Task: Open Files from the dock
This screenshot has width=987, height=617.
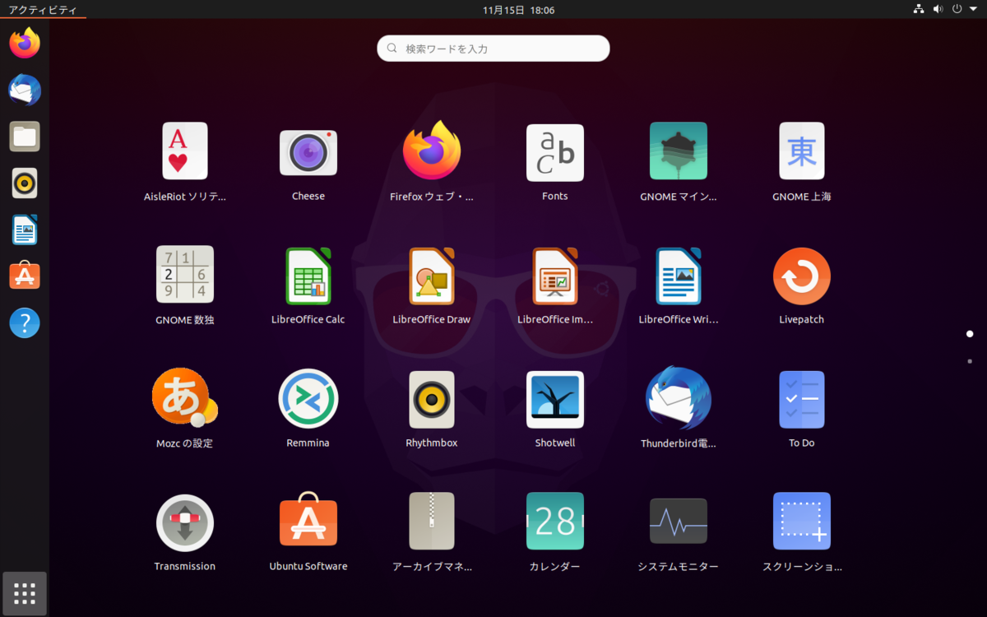Action: [x=25, y=137]
